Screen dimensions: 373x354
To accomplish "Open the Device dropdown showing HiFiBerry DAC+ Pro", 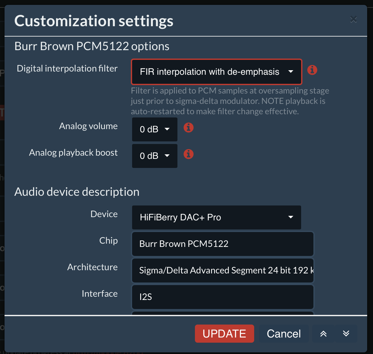I will [x=217, y=217].
